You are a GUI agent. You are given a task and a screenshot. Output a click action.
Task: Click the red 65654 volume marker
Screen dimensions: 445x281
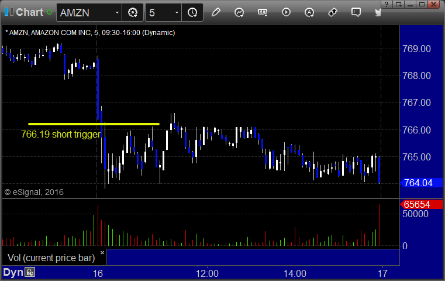click(421, 204)
